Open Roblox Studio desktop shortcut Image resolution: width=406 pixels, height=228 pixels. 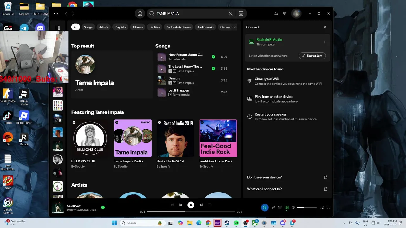tap(24, 97)
